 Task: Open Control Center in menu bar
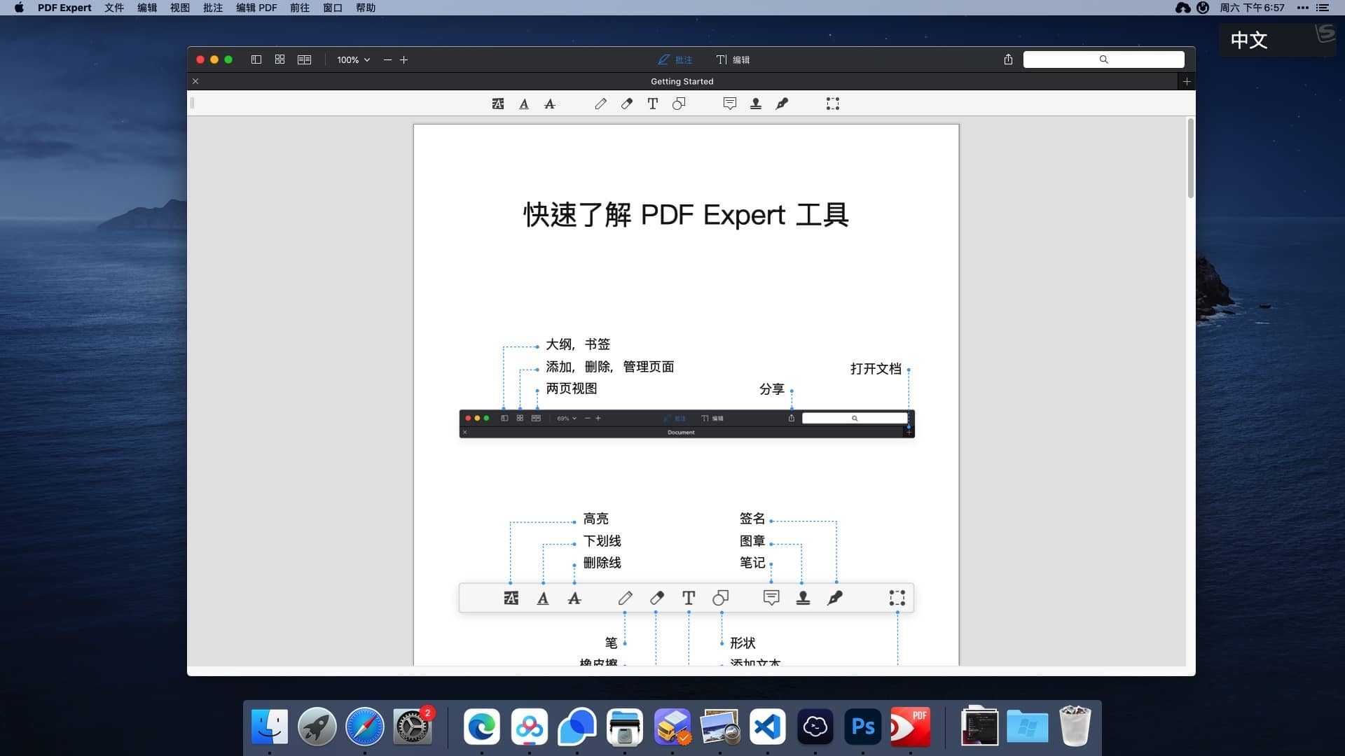point(1323,8)
